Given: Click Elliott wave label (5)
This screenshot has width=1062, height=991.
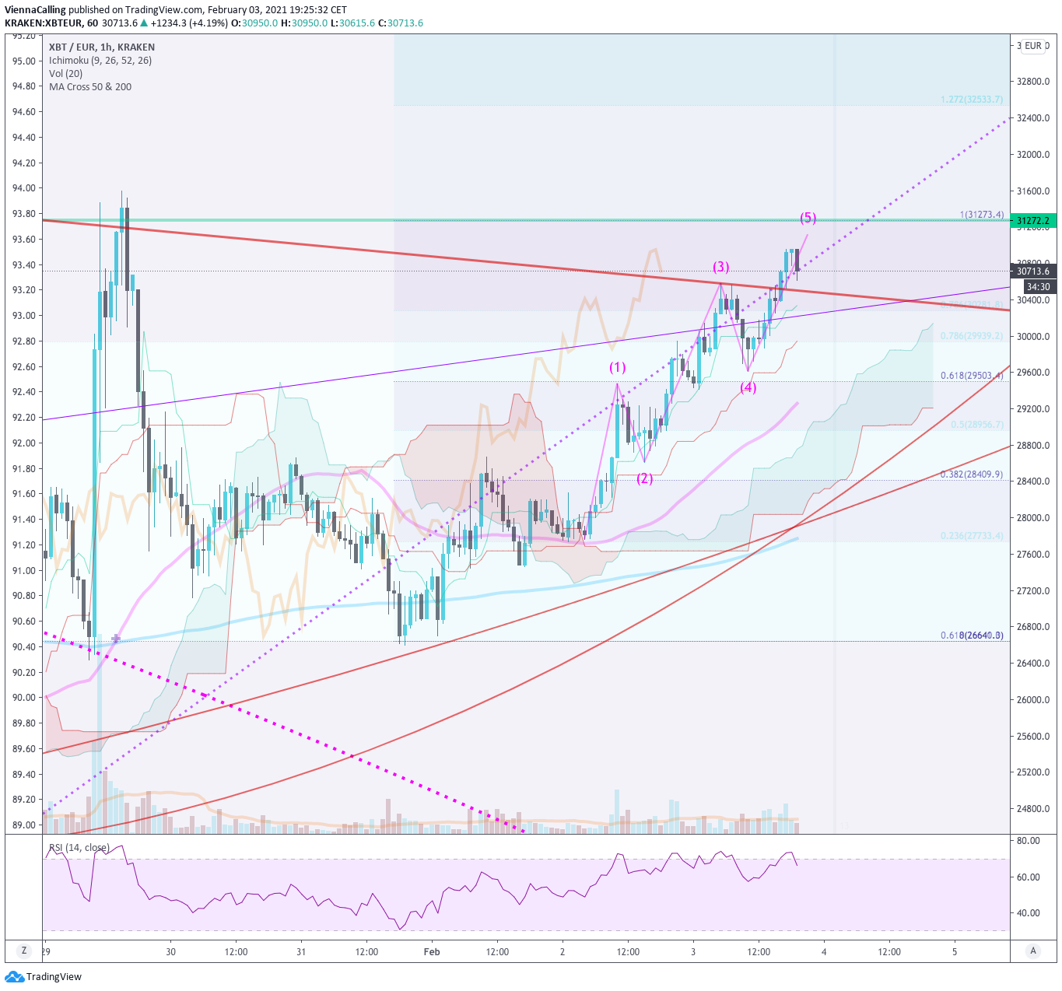Looking at the screenshot, I should coord(808,218).
